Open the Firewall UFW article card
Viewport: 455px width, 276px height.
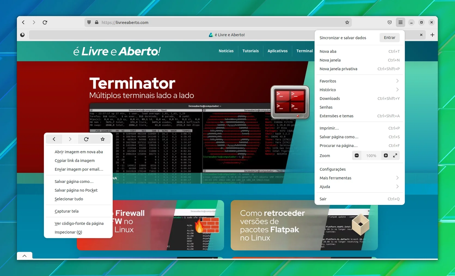click(x=168, y=225)
